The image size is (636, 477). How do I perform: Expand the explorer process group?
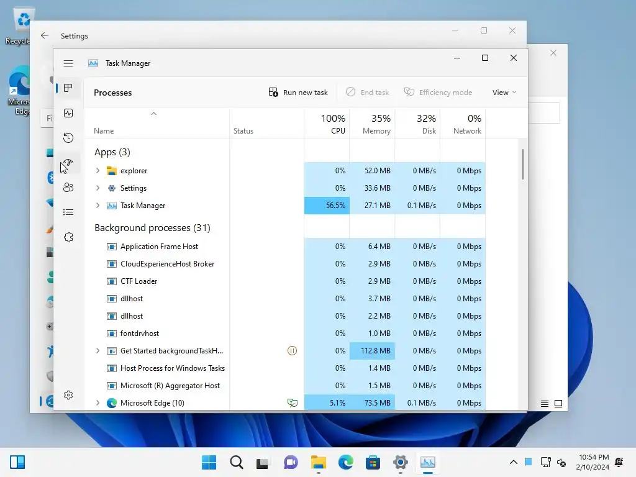coord(98,171)
